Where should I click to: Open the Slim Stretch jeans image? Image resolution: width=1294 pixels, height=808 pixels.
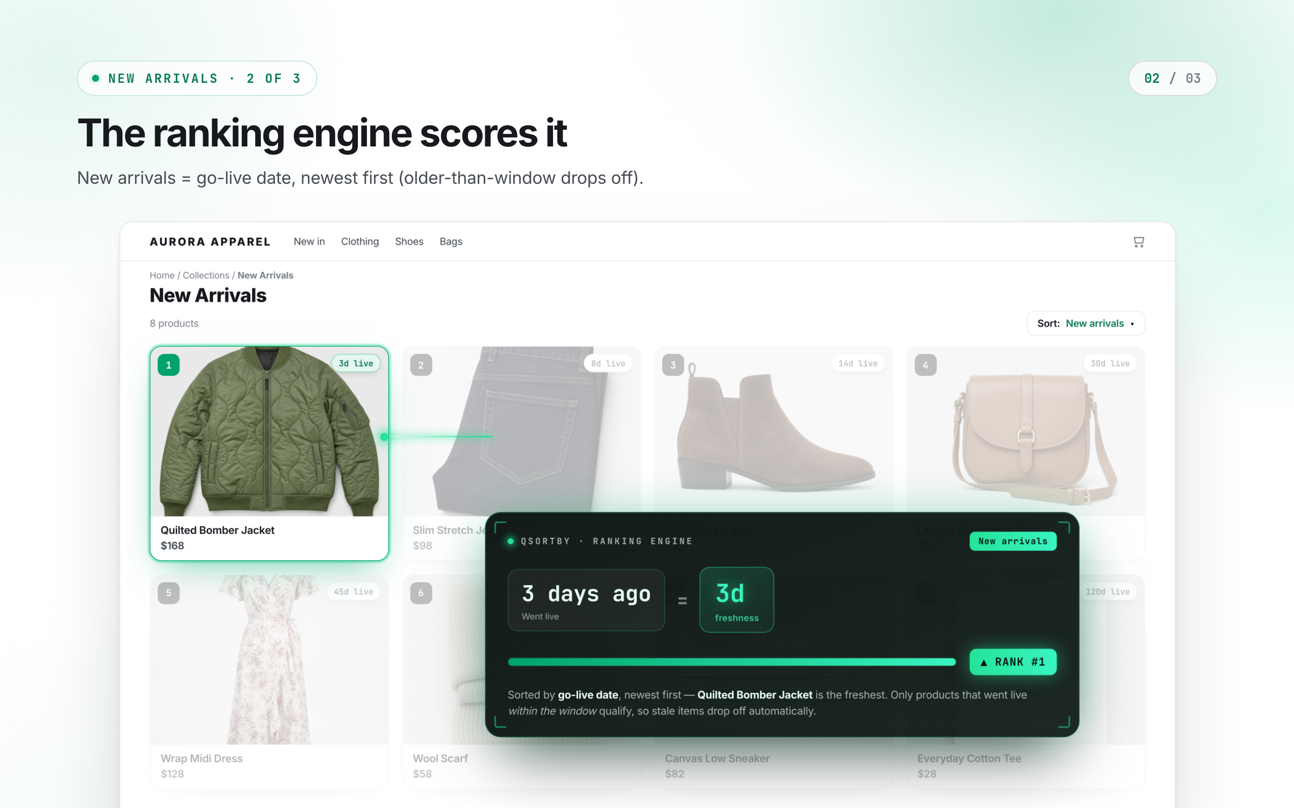point(521,431)
